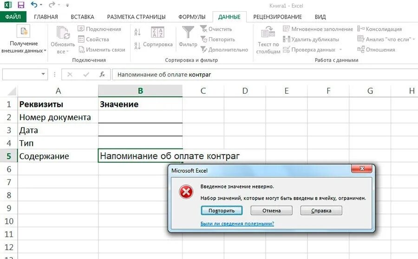Open the Анализ "что если" dropdown

386,39
